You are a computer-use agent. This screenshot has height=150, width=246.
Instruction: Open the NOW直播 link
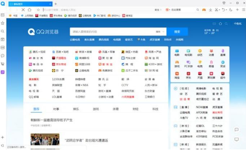(202, 107)
